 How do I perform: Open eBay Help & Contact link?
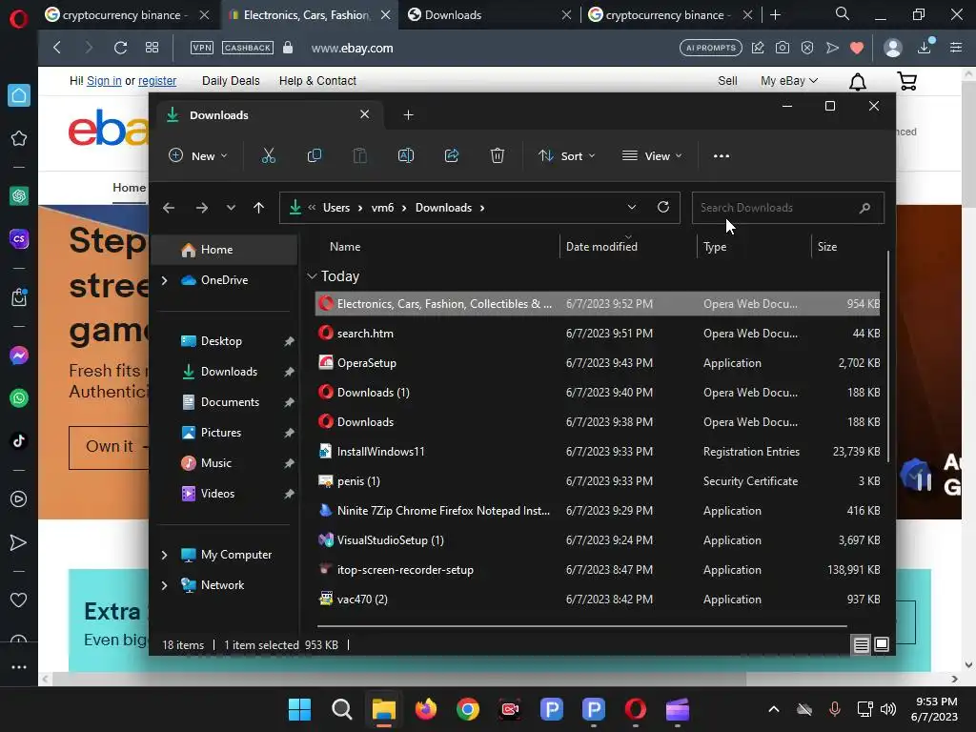pyautogui.click(x=317, y=81)
